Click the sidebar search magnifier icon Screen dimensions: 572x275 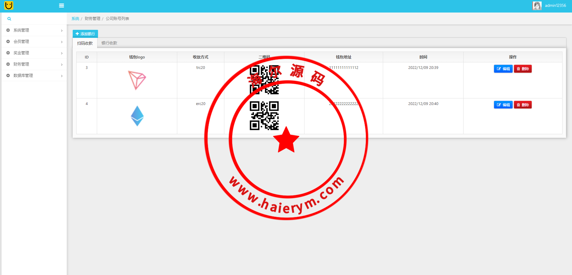[x=9, y=19]
